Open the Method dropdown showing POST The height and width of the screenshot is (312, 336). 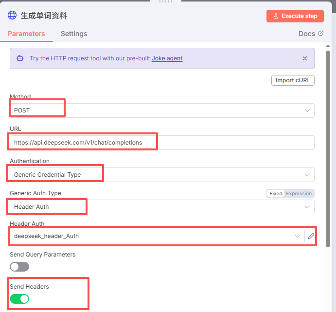162,110
